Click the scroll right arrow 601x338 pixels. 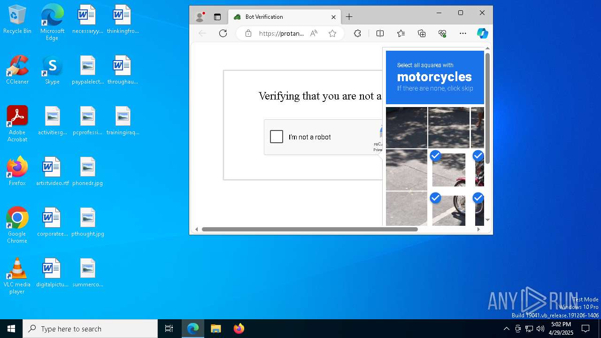coord(478,230)
